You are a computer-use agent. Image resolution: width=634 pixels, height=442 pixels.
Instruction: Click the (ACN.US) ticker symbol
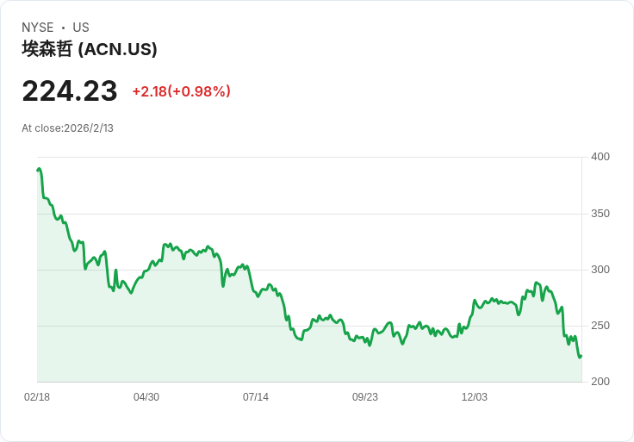coord(118,49)
